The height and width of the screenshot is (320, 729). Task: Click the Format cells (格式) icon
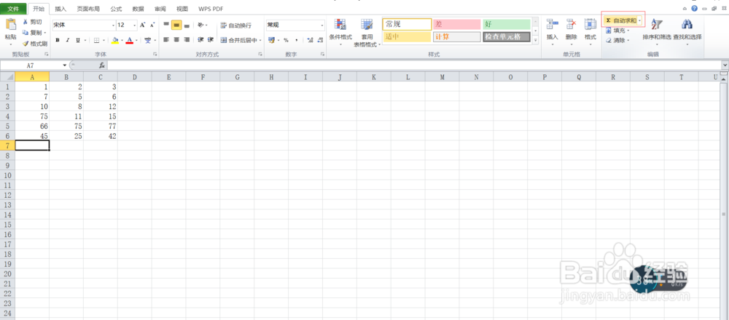pyautogui.click(x=590, y=25)
